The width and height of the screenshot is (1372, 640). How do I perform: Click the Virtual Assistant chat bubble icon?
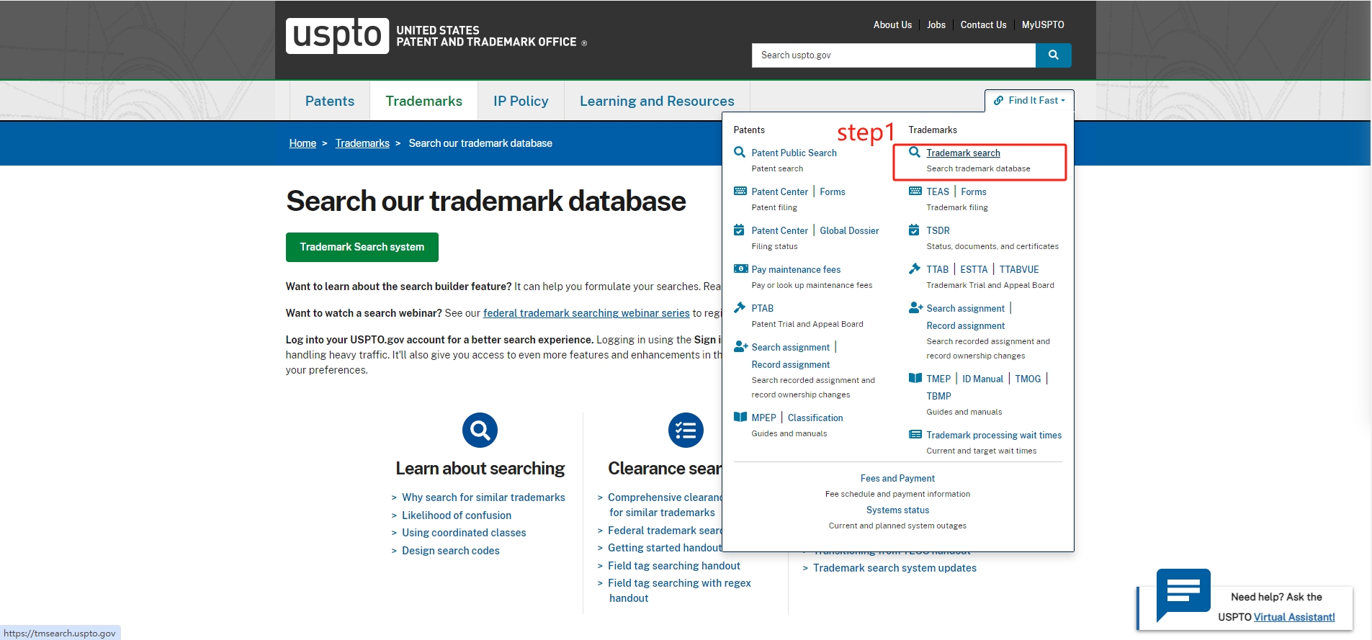[x=1183, y=595]
